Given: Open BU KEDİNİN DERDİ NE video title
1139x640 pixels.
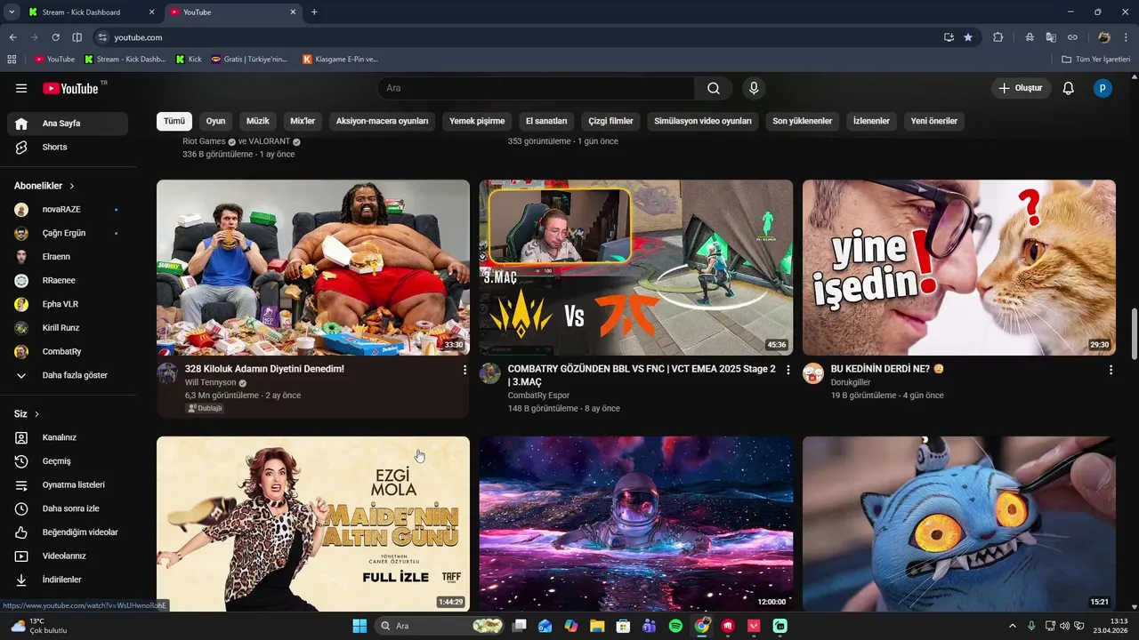Looking at the screenshot, I should 887,369.
